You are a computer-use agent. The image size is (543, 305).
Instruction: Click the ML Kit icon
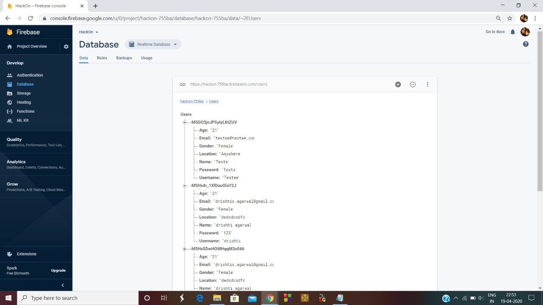point(10,121)
